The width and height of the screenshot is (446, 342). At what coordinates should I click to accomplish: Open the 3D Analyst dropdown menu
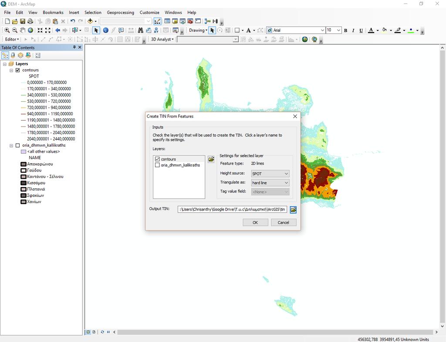coord(162,39)
